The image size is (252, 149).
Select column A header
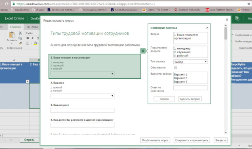click(x=14, y=60)
